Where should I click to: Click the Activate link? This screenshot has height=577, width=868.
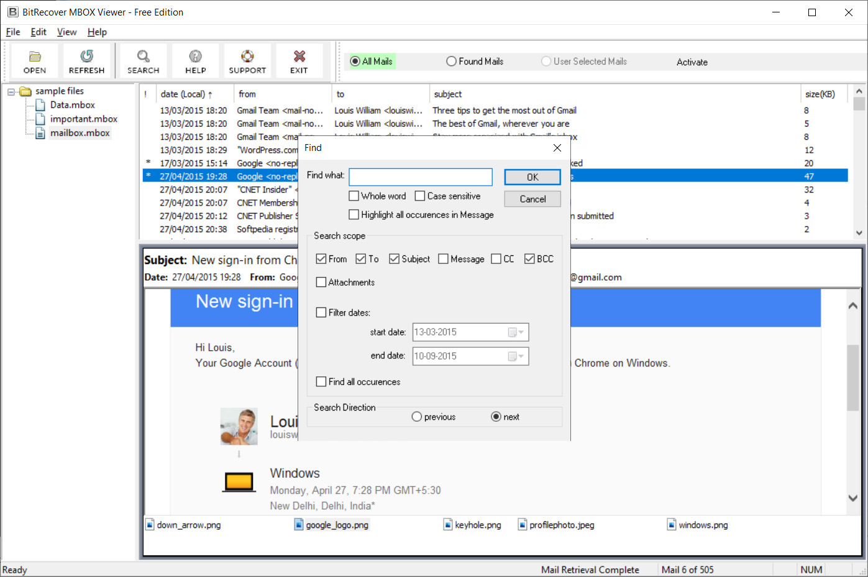coord(692,62)
